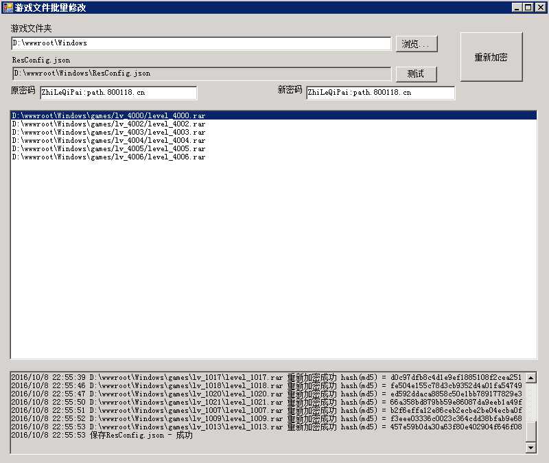Screen dimensions: 549x463
Task: Select the level_4002.rar list entry
Action: pos(273,124)
